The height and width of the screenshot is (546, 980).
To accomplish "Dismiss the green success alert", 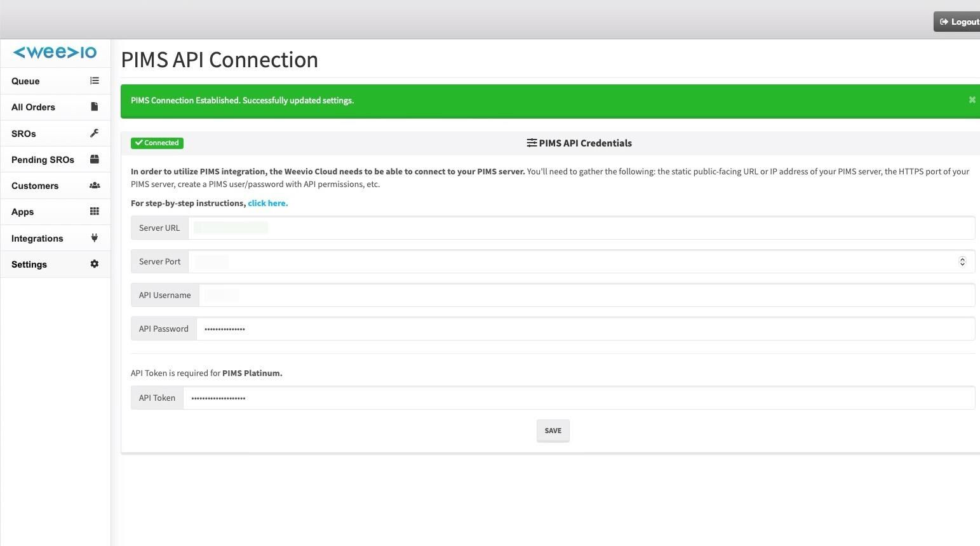I will pyautogui.click(x=972, y=100).
